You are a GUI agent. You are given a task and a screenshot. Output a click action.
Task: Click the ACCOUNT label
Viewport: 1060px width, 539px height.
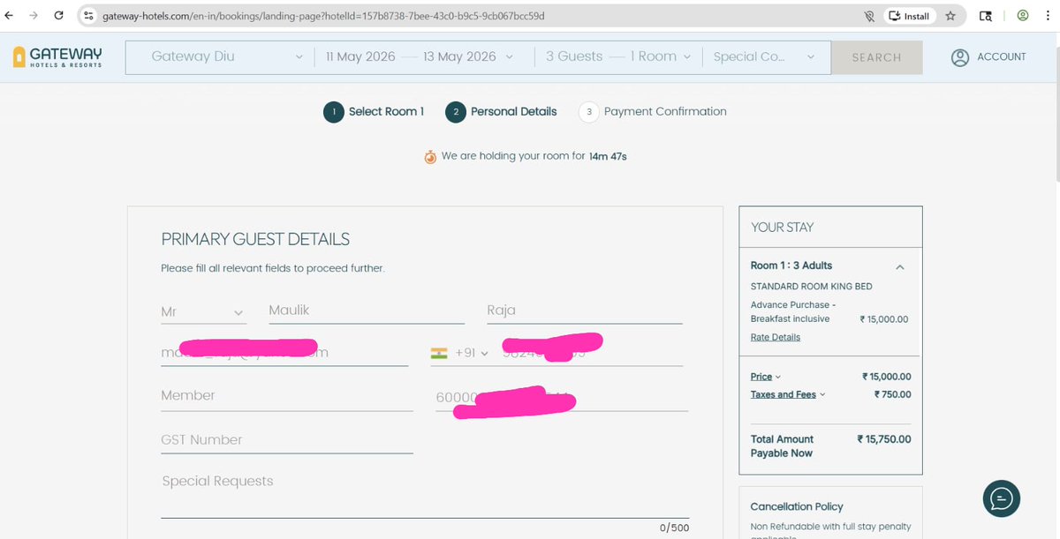(1002, 56)
